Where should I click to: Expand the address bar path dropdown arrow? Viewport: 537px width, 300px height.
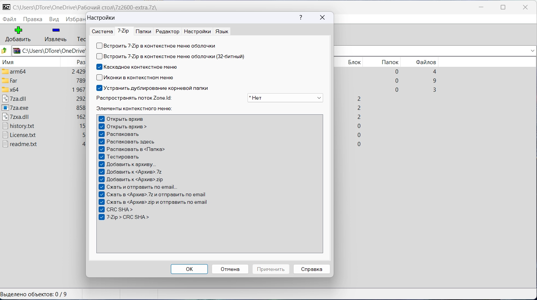pyautogui.click(x=532, y=51)
